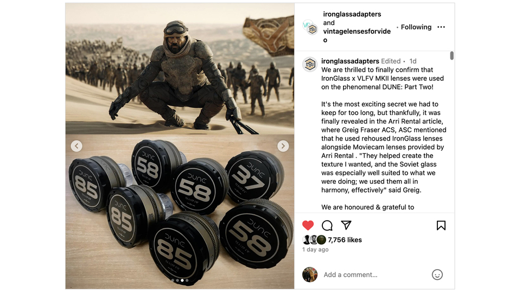Screen dimensions: 521x293
Task: Open ironglassadapters profile from header
Action: point(352,14)
